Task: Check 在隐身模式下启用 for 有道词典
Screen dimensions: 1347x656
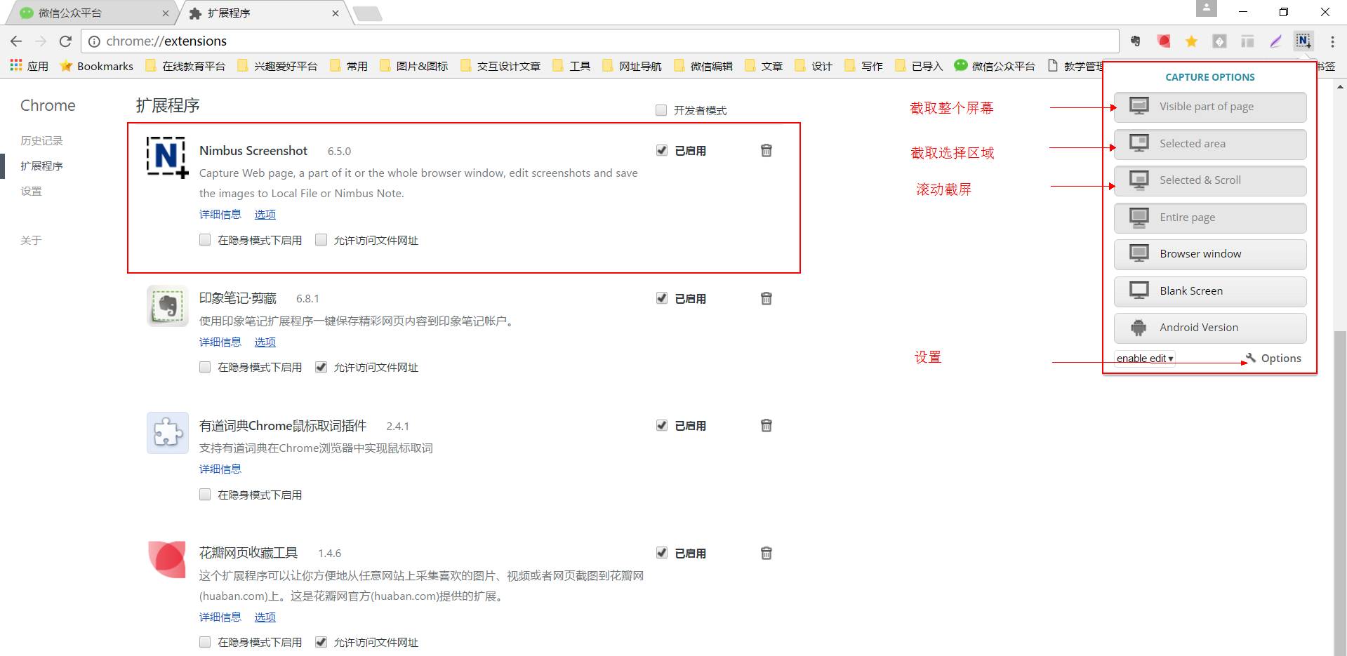Action: click(x=205, y=495)
